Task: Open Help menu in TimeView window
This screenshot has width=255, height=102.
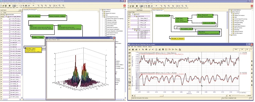Action: (x=251, y=47)
